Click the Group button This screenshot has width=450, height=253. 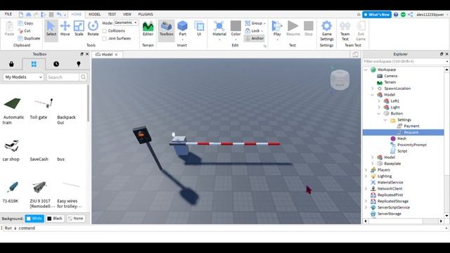[255, 23]
